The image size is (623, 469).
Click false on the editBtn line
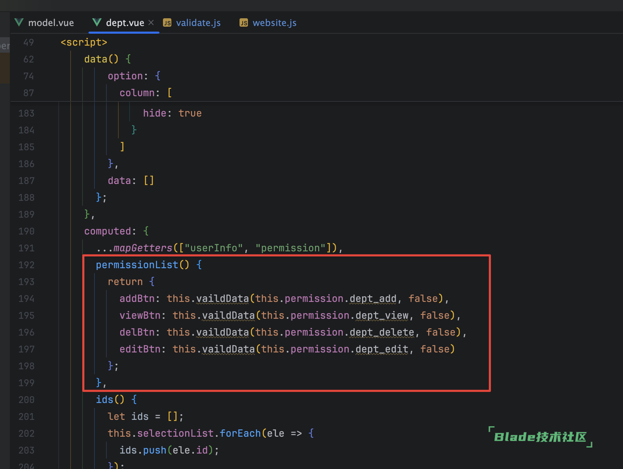(435, 349)
